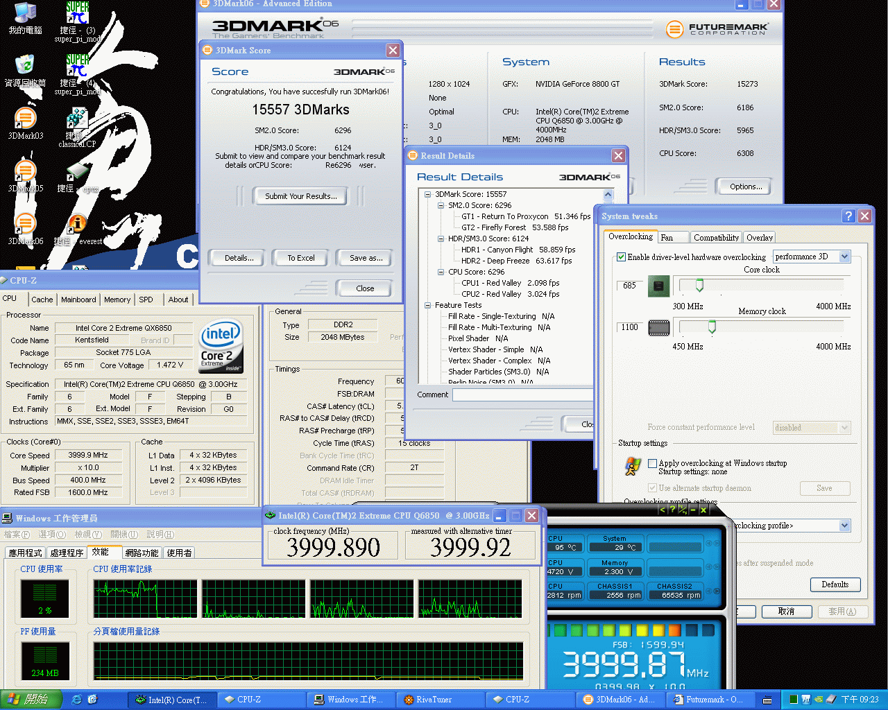
Task: Click scroll-up arrow in Result Details list
Action: [x=608, y=195]
